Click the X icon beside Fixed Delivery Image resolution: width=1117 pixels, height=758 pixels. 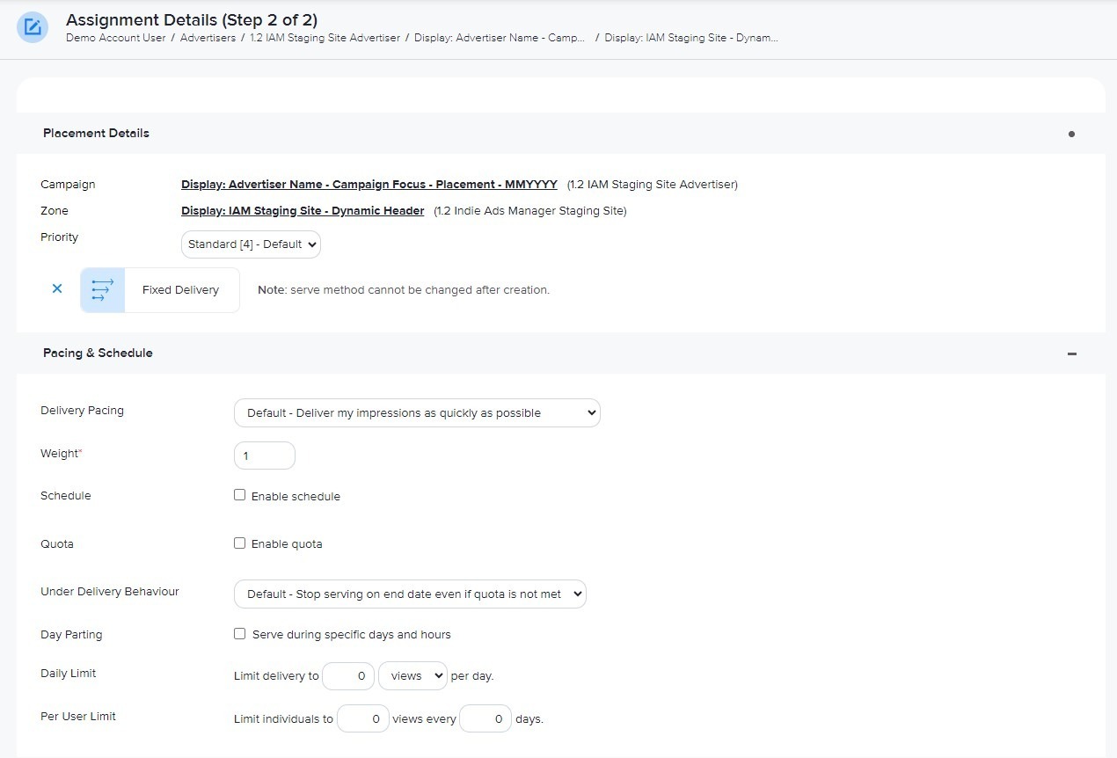pyautogui.click(x=57, y=288)
